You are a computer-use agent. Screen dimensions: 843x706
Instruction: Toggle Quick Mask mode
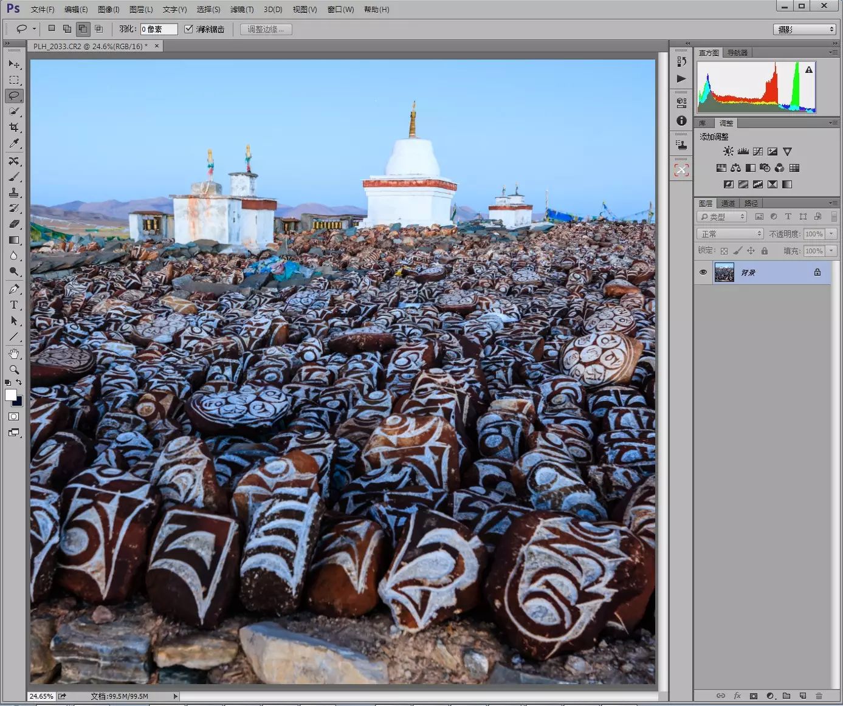[x=14, y=417]
